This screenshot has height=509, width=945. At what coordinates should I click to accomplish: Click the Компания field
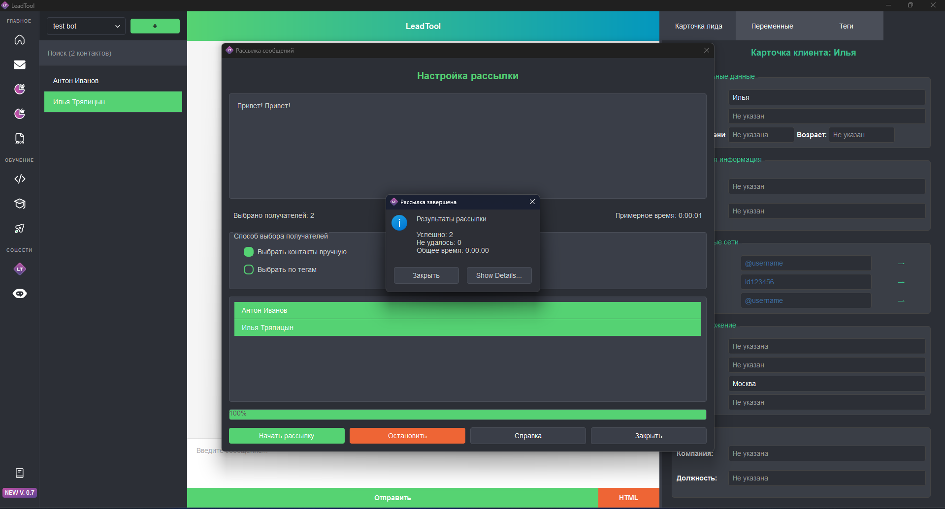tap(827, 453)
